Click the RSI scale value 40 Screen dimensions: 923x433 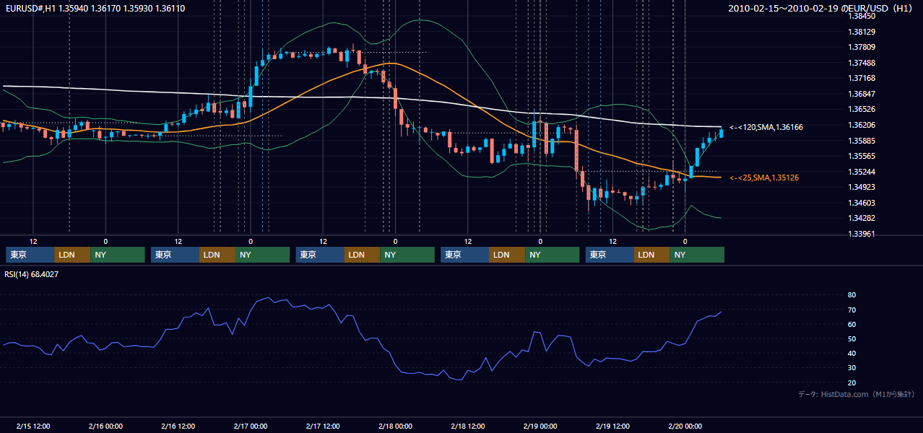(x=851, y=353)
